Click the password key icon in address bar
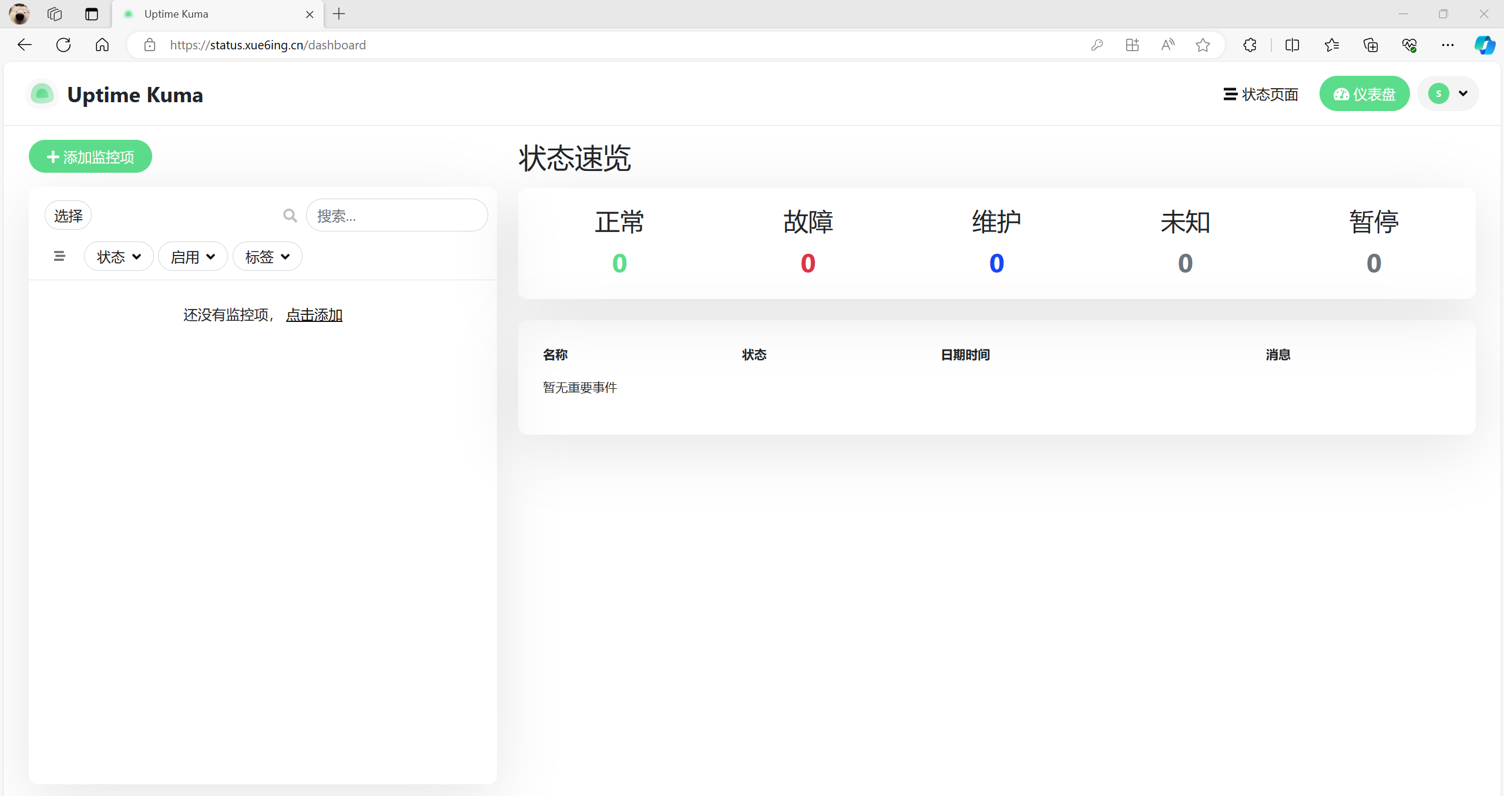 [x=1097, y=45]
